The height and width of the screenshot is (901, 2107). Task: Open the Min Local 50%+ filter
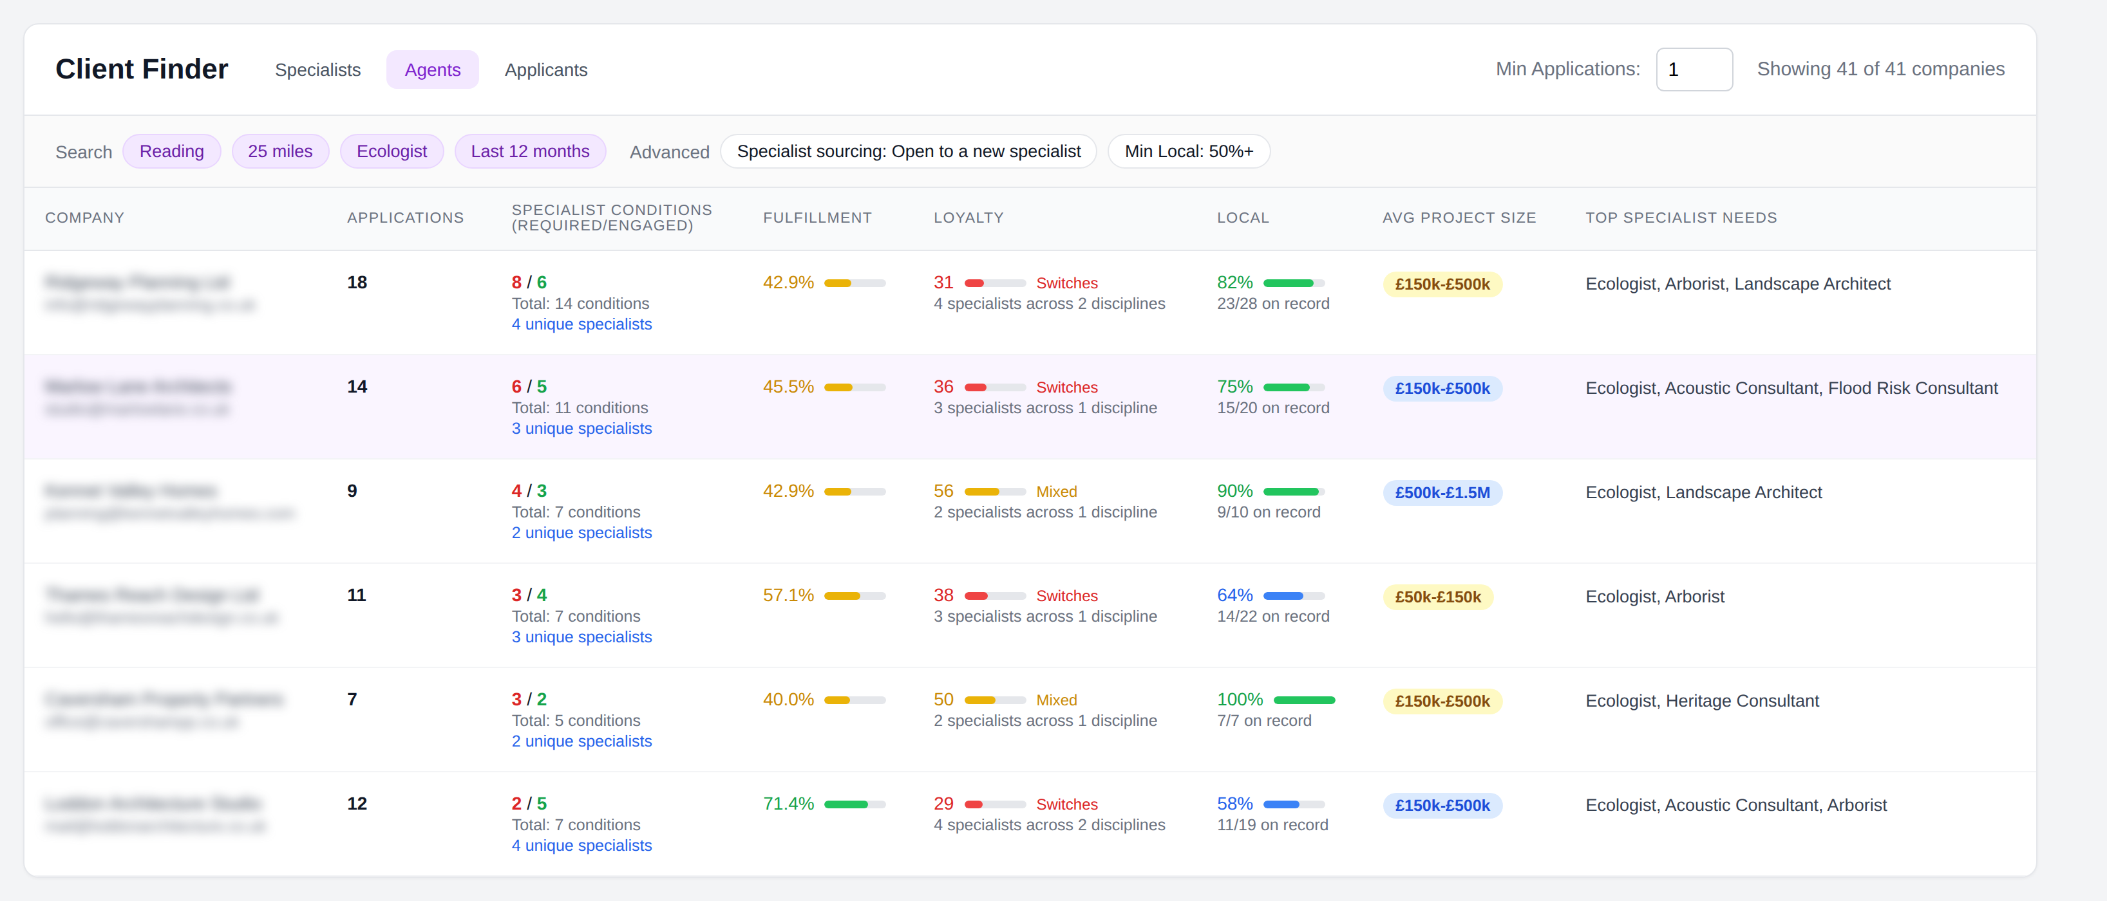[1189, 151]
